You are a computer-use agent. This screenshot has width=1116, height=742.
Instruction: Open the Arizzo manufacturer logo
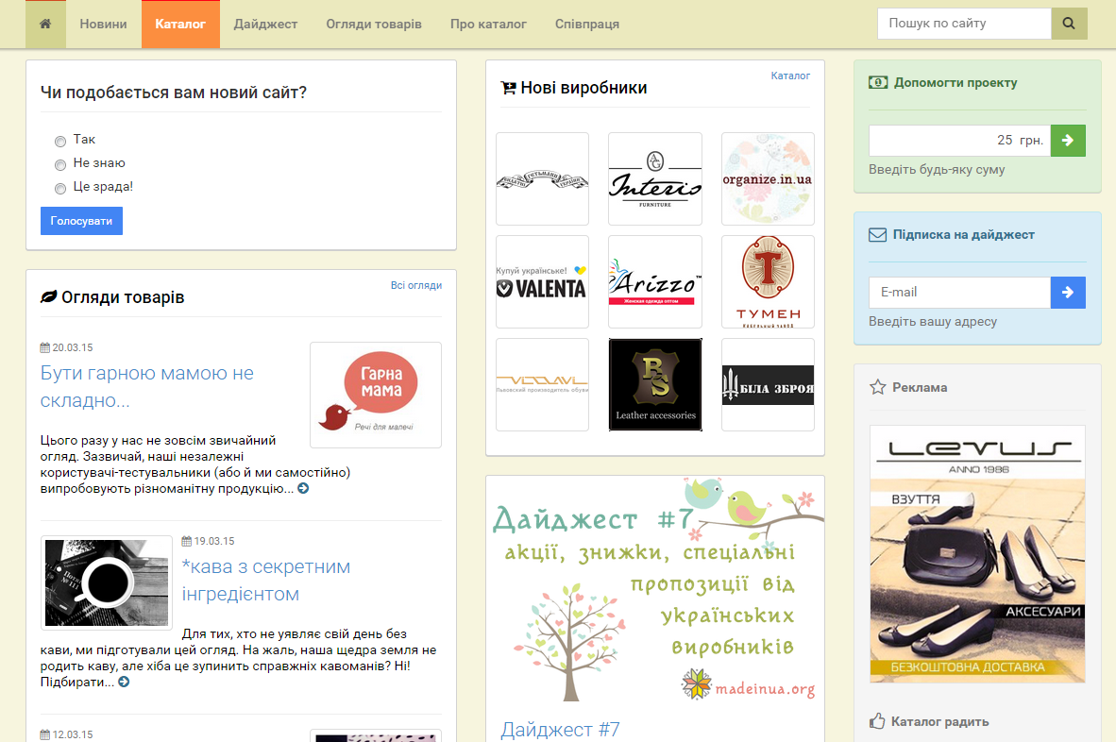coord(654,281)
